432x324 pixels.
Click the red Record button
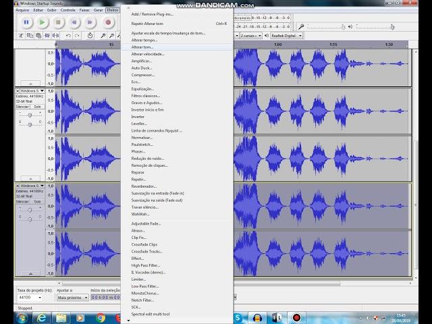[108, 22]
